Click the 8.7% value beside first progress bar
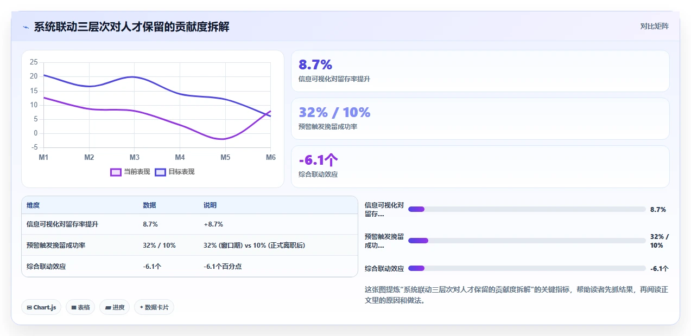 pyautogui.click(x=658, y=209)
